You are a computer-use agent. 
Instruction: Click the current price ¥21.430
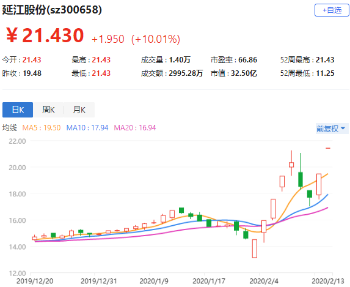(45, 35)
